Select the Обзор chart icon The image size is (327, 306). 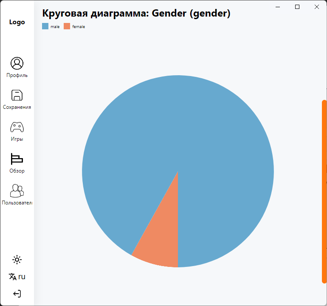17,159
